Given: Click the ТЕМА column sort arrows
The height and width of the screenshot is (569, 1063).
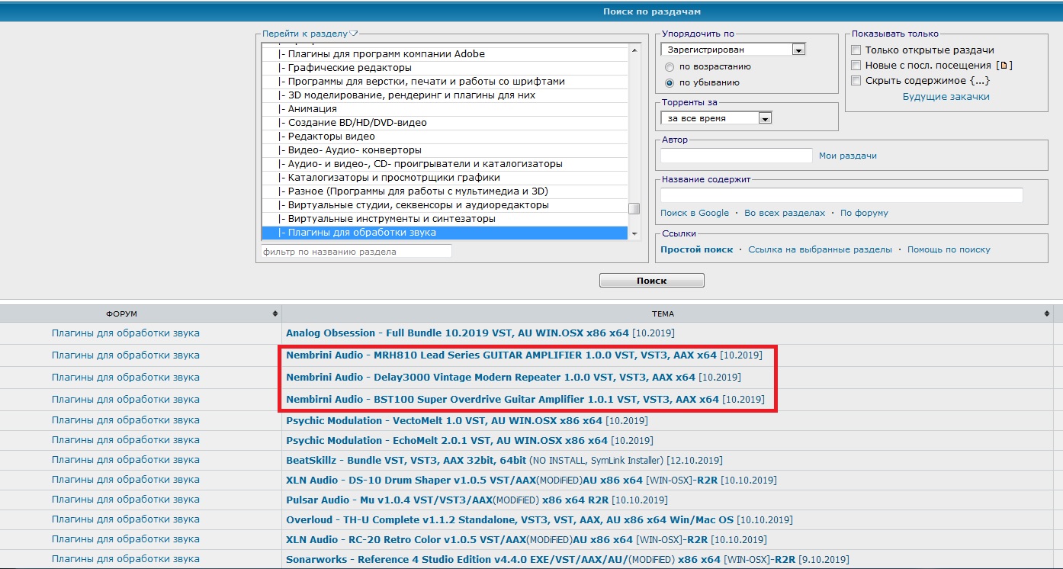Looking at the screenshot, I should [1047, 314].
